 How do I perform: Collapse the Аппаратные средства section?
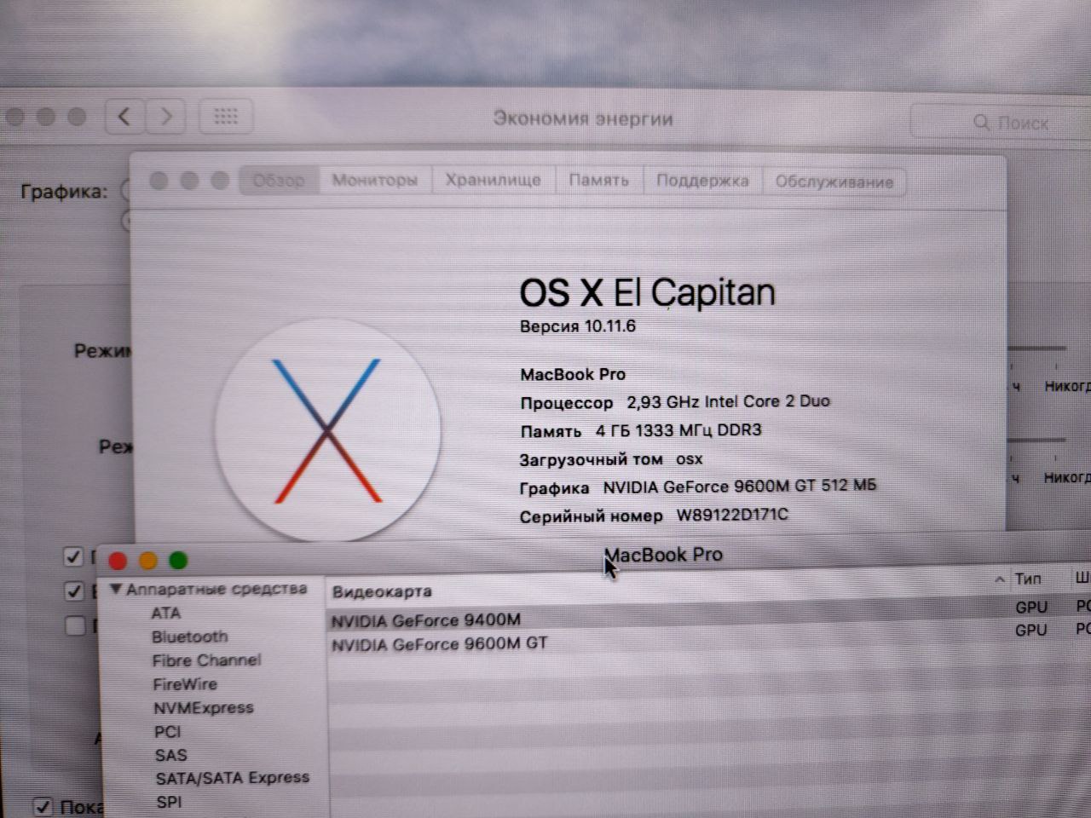[x=116, y=589]
